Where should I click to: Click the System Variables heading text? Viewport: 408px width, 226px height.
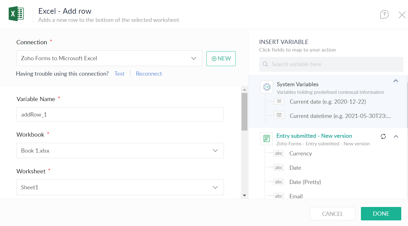coord(298,84)
